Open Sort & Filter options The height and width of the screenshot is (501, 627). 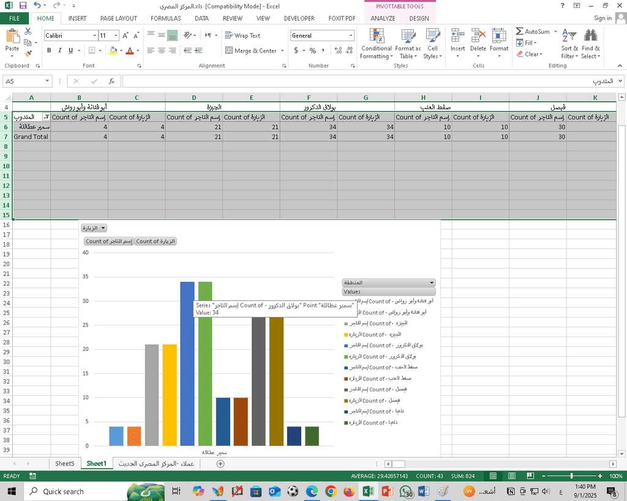pos(569,43)
